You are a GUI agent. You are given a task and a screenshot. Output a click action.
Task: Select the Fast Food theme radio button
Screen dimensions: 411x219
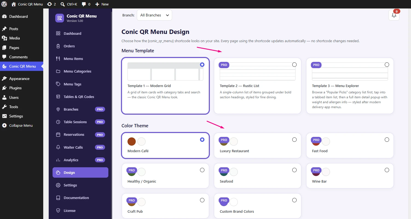pos(387,140)
